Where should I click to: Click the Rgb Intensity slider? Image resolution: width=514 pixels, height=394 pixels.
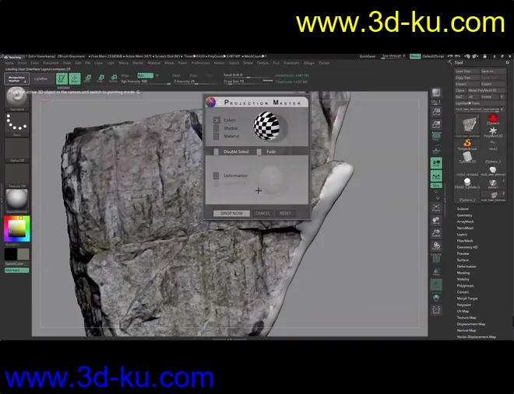(146, 82)
